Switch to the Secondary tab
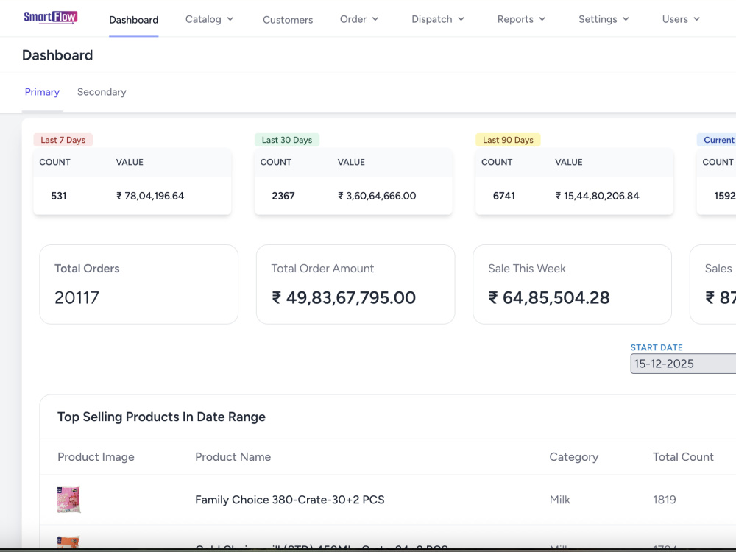This screenshot has width=736, height=552. (x=102, y=92)
